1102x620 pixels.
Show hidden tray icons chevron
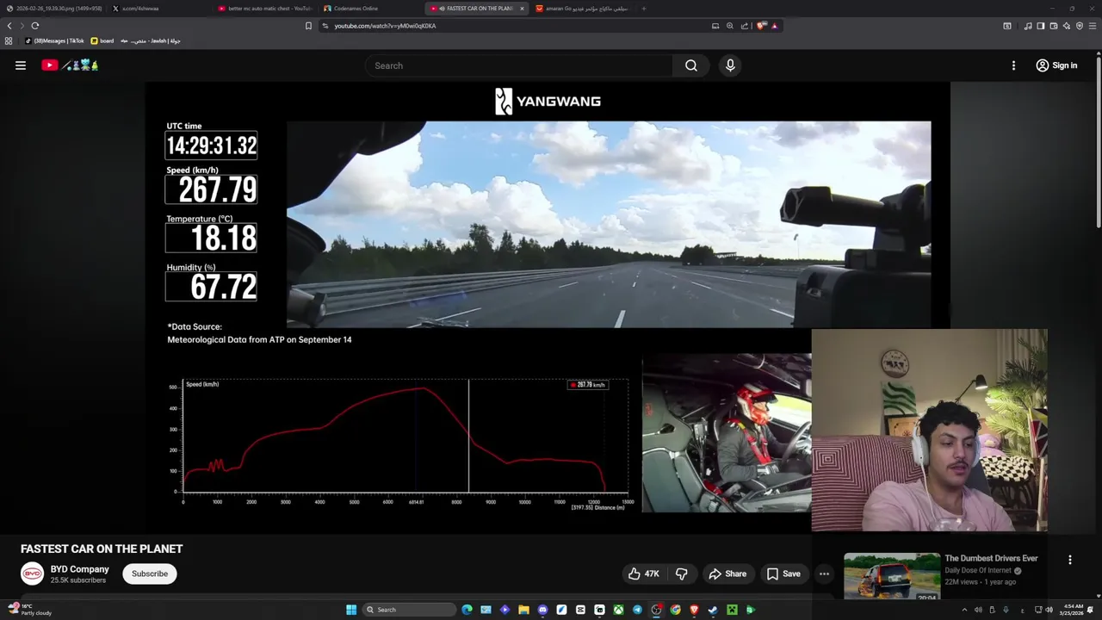tap(964, 610)
